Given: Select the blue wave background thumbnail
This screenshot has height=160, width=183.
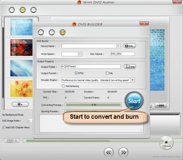Looking at the screenshot, I should [22, 68].
